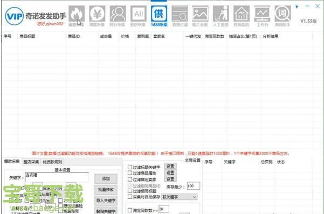Click the V1.55版 version label
The width and height of the screenshot is (324, 214).
click(308, 21)
